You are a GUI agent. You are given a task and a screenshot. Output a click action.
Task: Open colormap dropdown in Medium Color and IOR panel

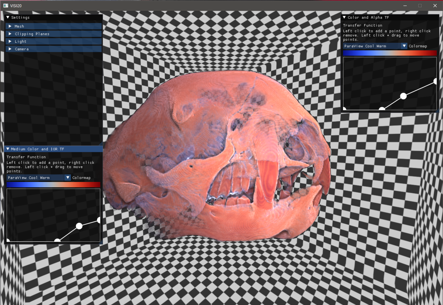coord(68,178)
